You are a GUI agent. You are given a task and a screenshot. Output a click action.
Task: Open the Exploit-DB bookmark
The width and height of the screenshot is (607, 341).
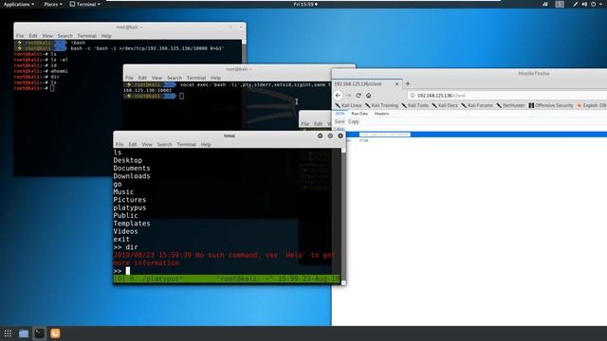592,105
